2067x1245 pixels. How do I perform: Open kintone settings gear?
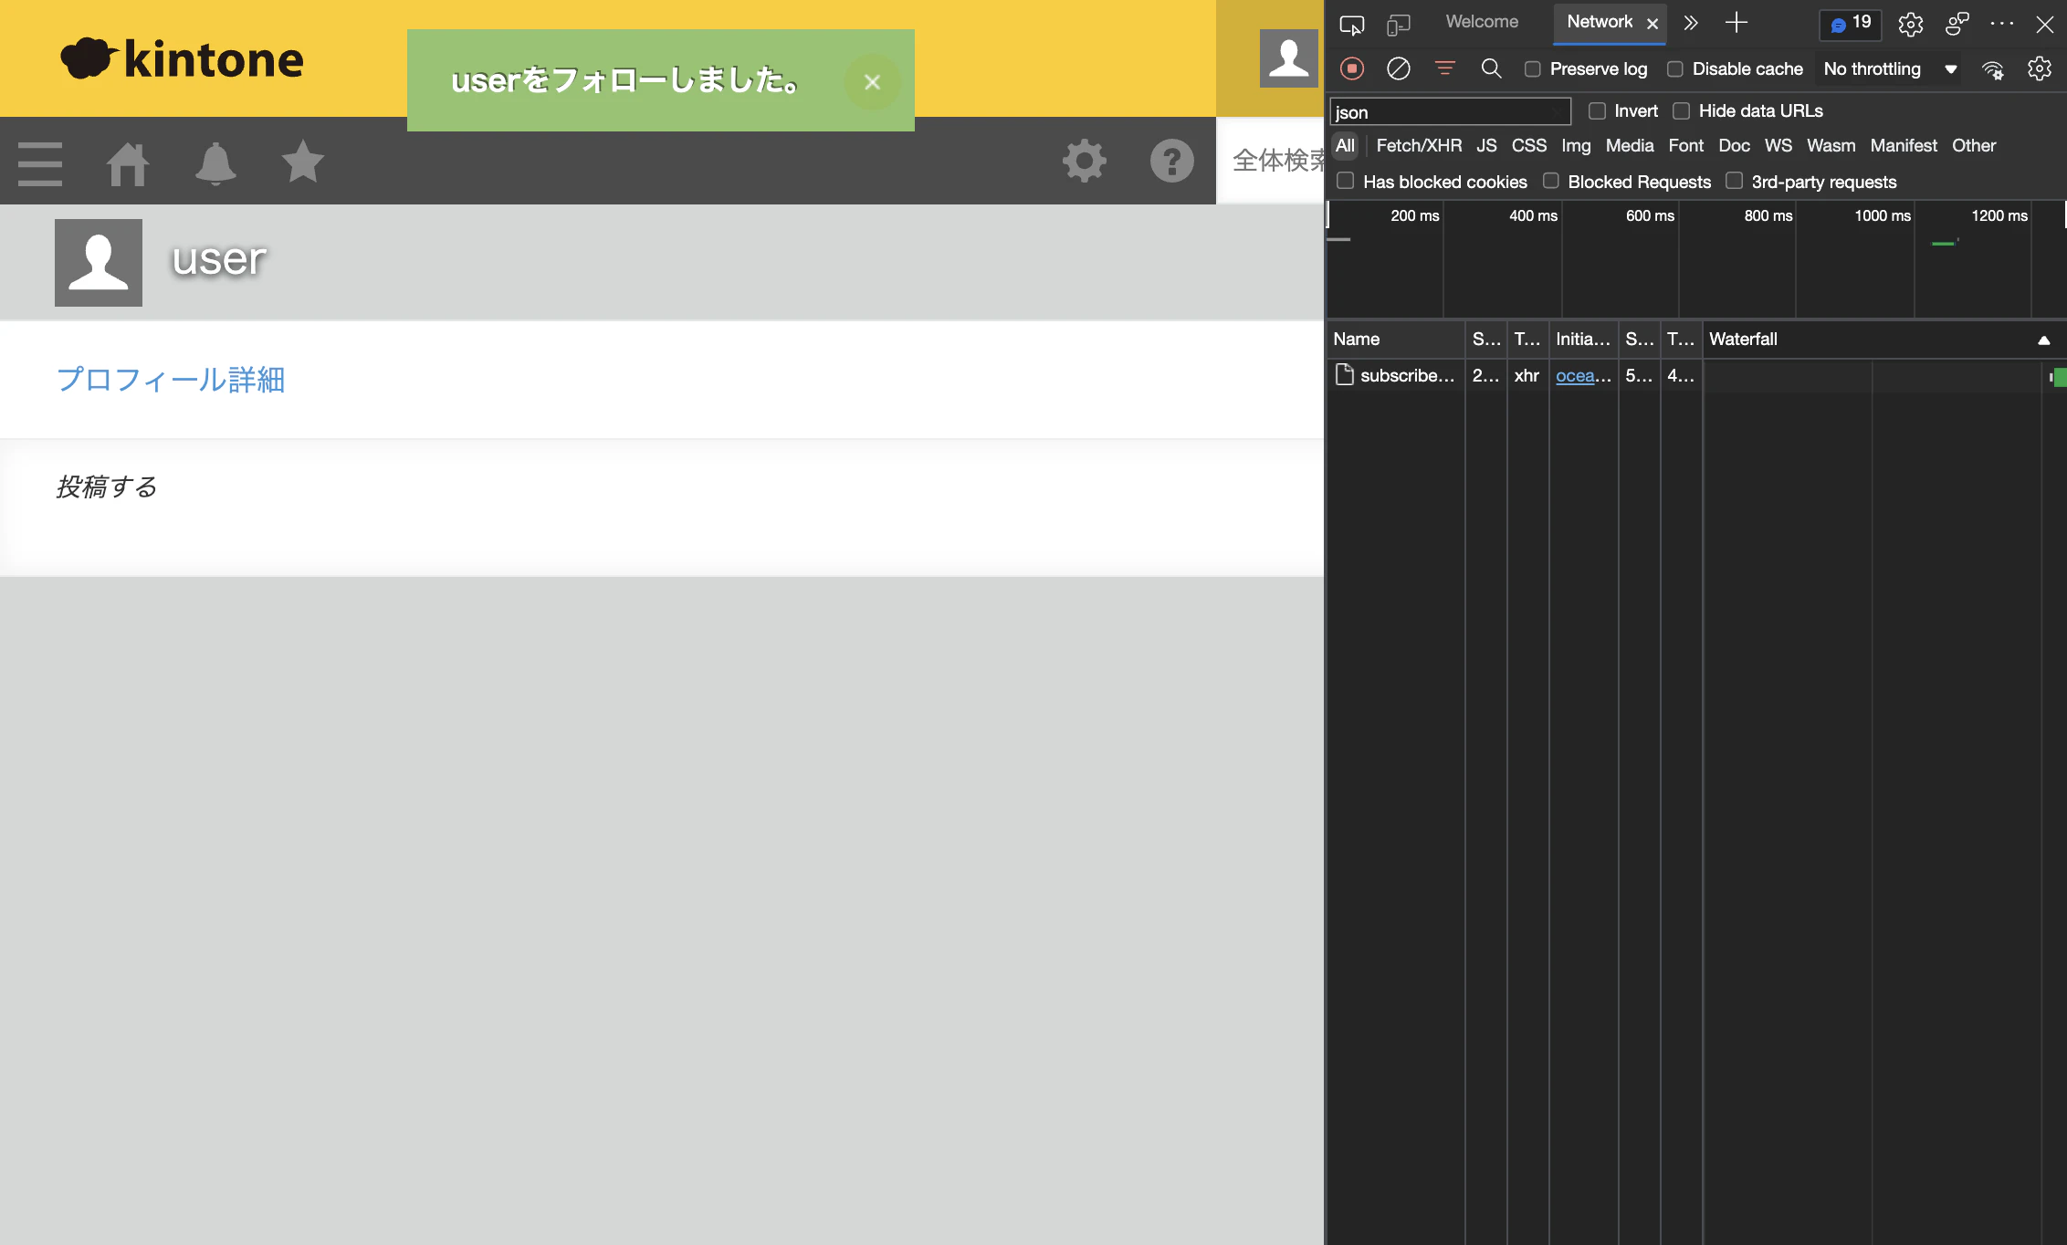tap(1085, 162)
